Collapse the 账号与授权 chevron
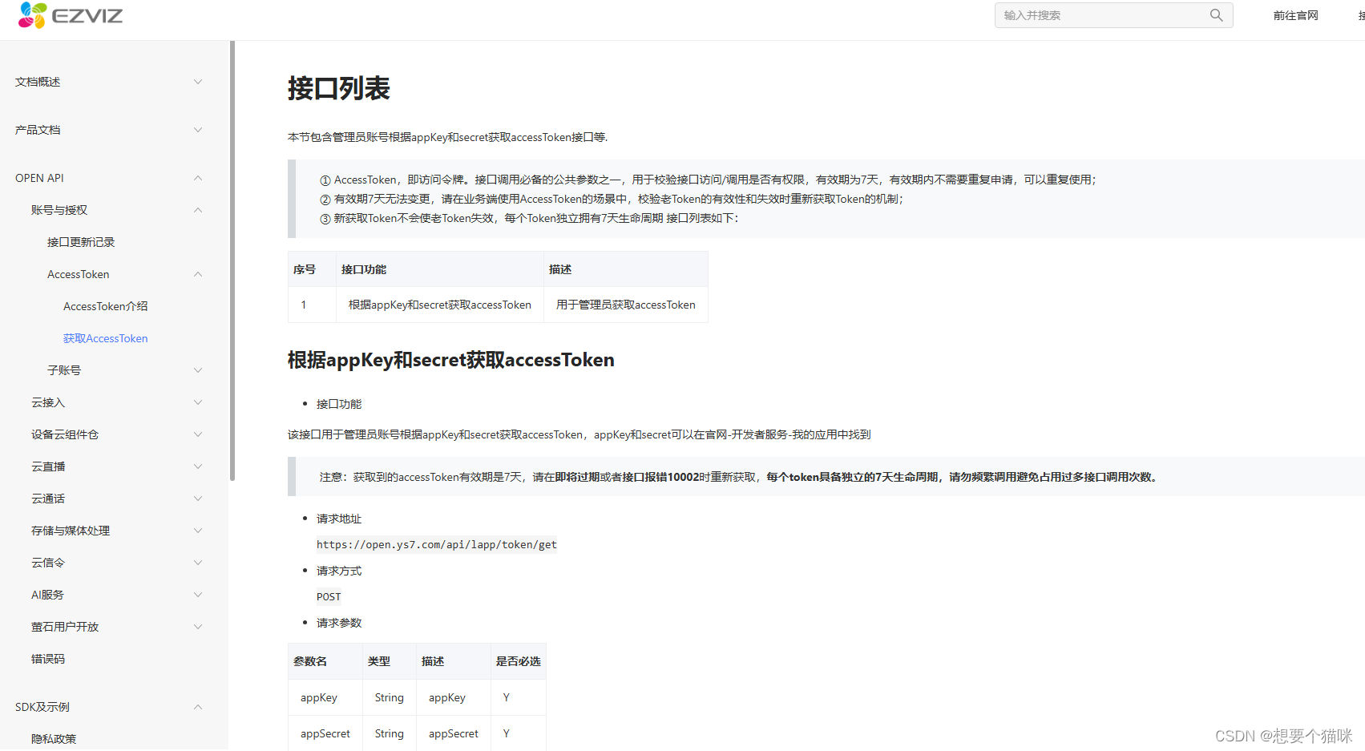The width and height of the screenshot is (1365, 751). (198, 210)
